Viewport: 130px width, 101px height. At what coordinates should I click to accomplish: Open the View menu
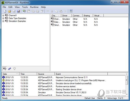coord(17,7)
